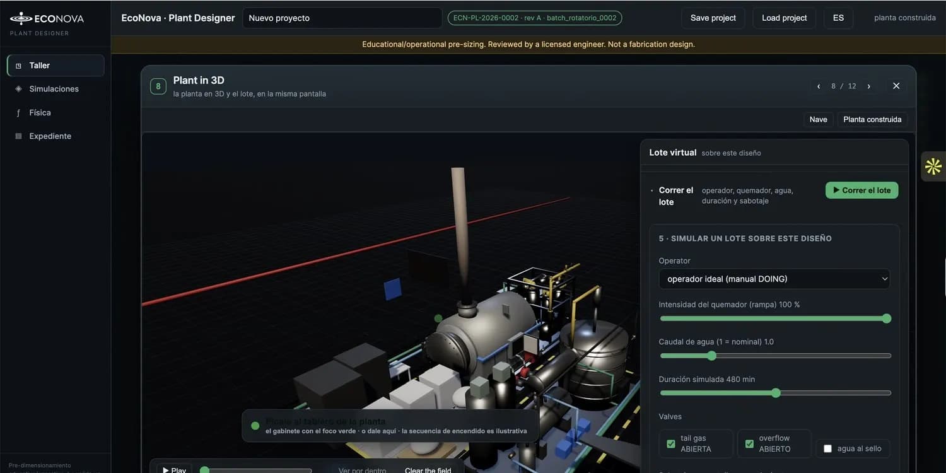Adjust the Intensidad del quemador slider
This screenshot has width=946, height=473.
pyautogui.click(x=775, y=318)
